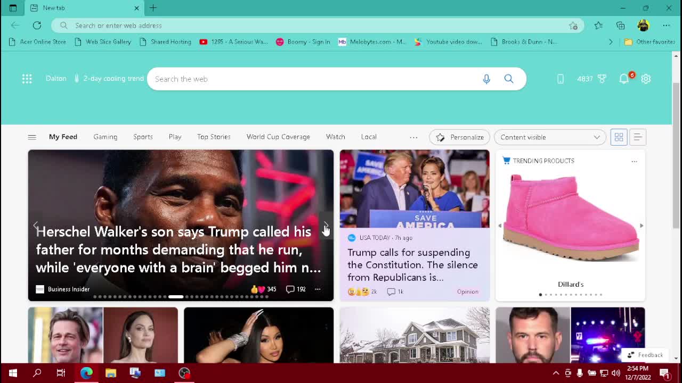Switch to grid layout view
The height and width of the screenshot is (383, 682).
pos(619,137)
